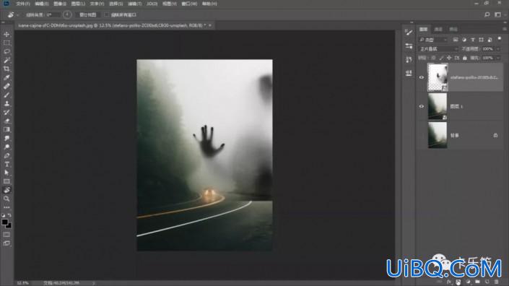The image size is (509, 286).
Task: Select the Dodge tool
Action: tap(6, 147)
